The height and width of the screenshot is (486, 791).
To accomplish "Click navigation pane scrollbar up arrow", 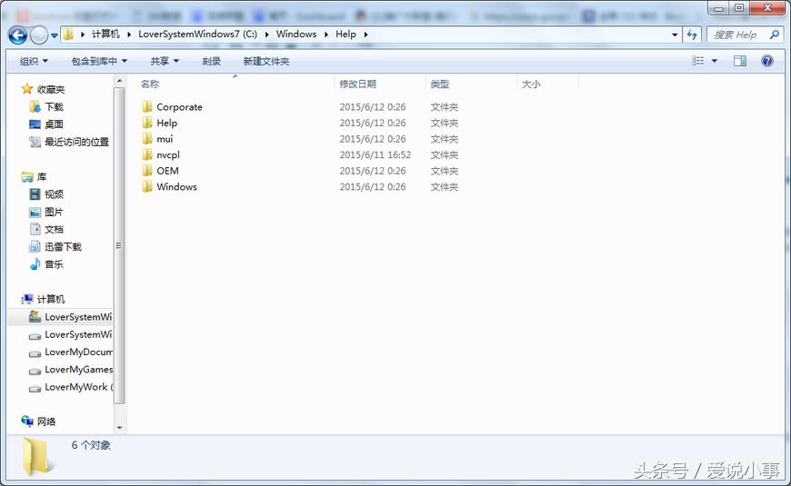I will click(119, 81).
